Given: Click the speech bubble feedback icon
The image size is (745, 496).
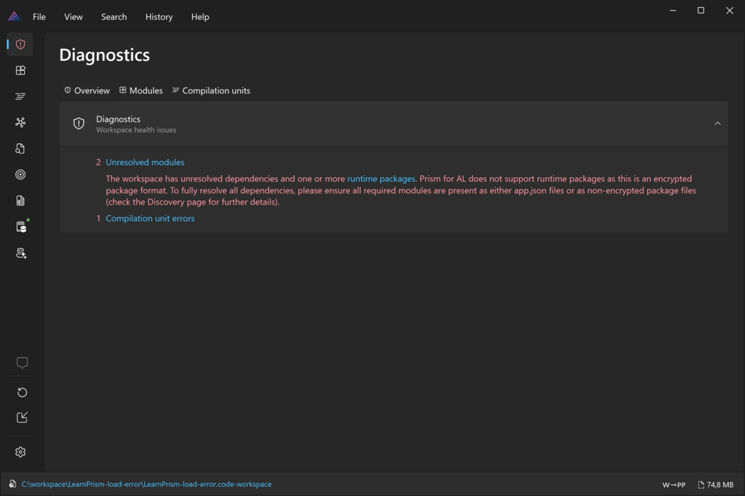Looking at the screenshot, I should tap(22, 363).
